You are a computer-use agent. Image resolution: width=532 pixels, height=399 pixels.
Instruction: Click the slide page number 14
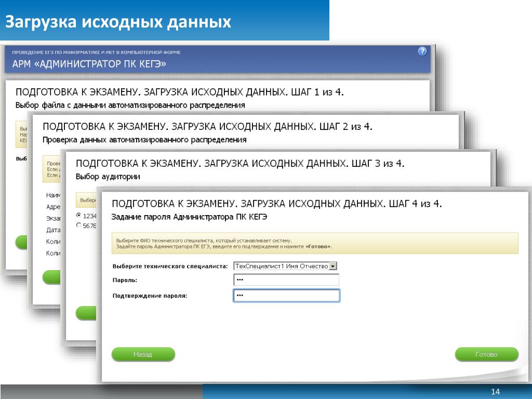(495, 392)
